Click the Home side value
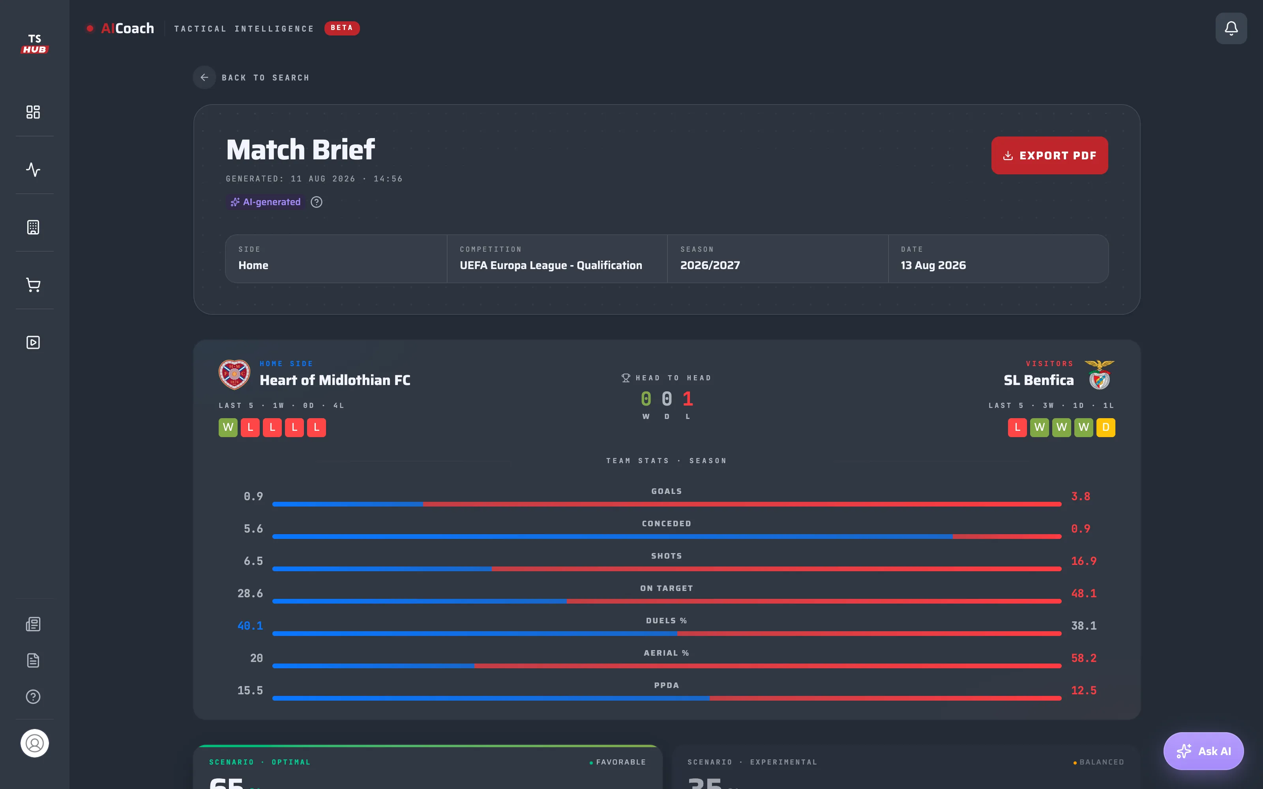1263x789 pixels. (253, 265)
